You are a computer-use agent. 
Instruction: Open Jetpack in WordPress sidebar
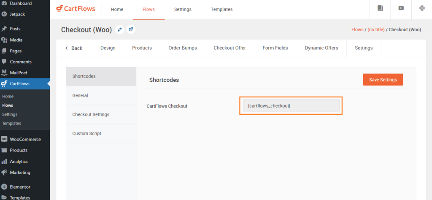[x=17, y=14]
